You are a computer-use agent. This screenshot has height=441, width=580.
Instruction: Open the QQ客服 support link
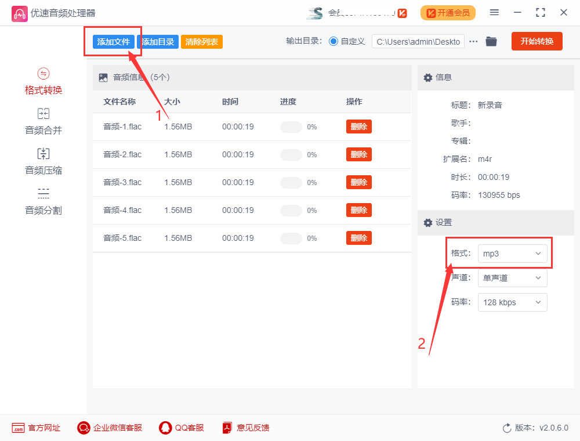(x=181, y=428)
